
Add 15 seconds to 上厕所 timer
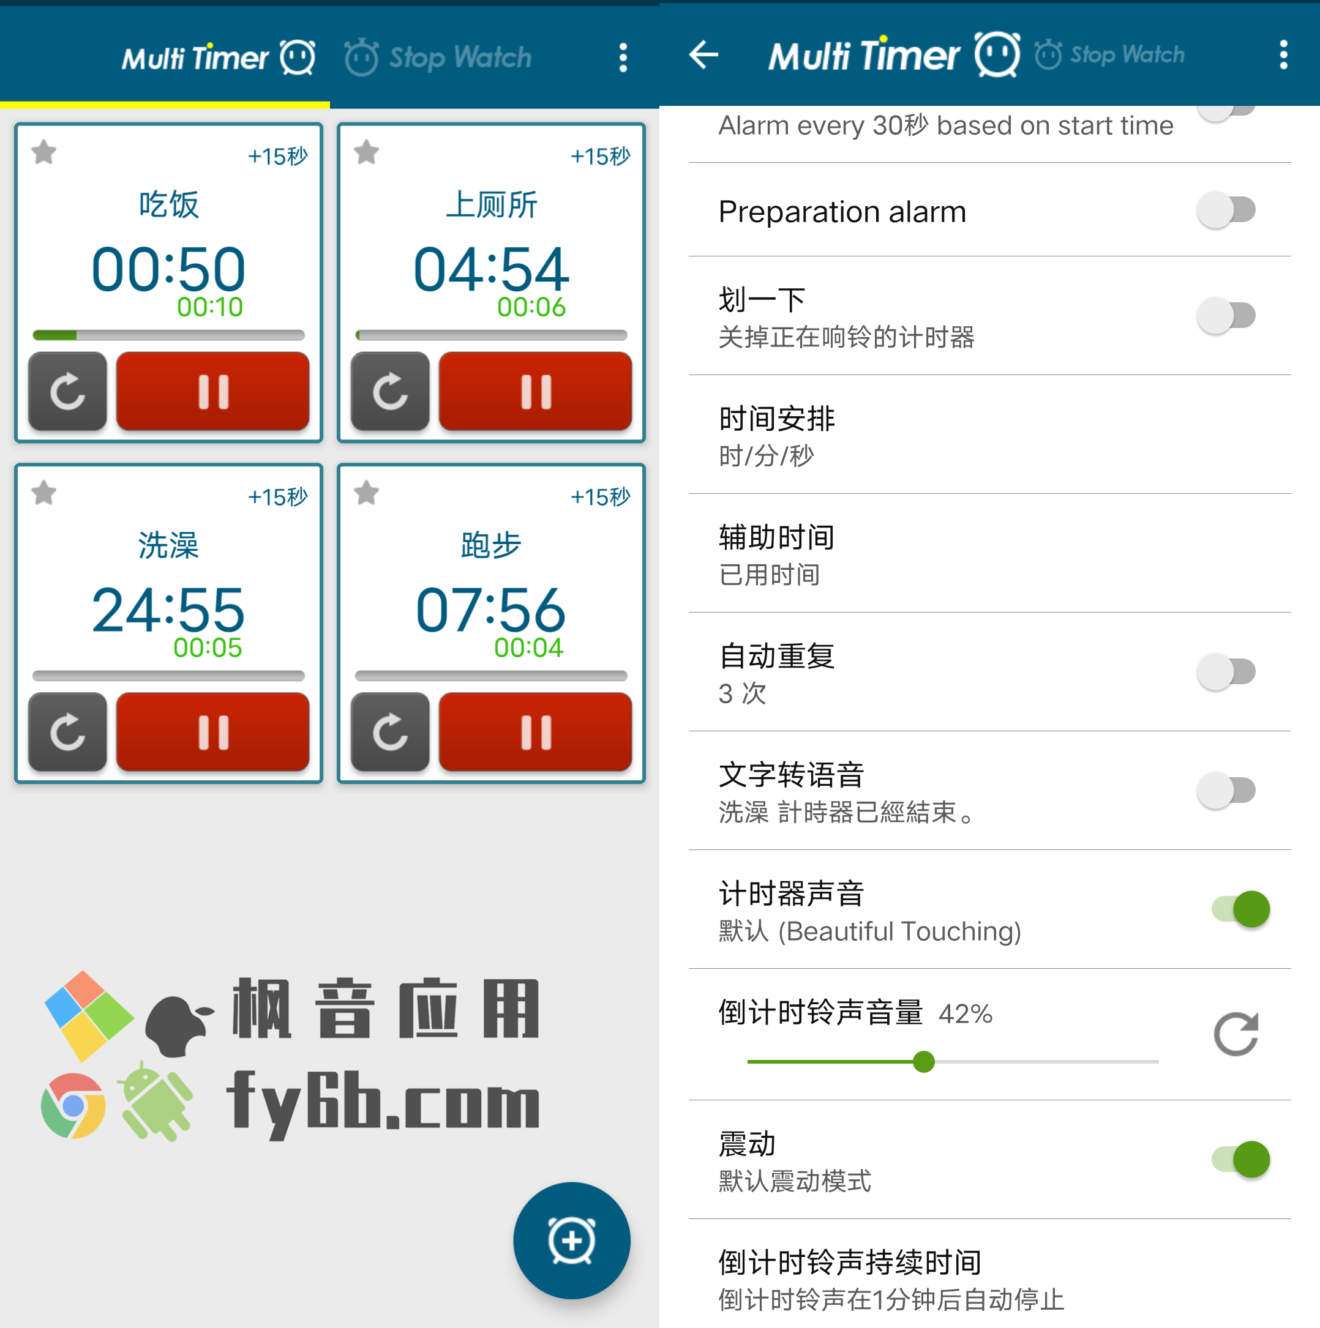[600, 156]
